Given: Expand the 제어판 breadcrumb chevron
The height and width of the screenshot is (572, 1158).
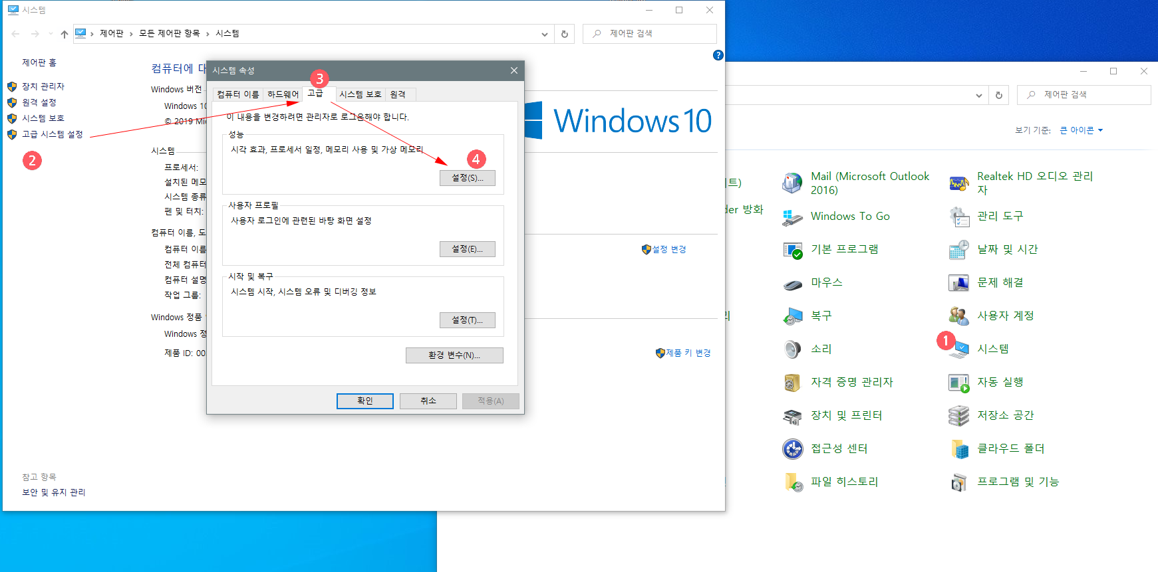Looking at the screenshot, I should [131, 34].
